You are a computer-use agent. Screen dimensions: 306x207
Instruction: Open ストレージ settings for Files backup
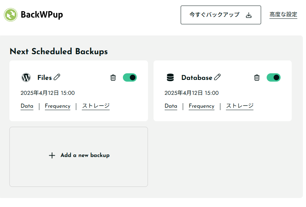96,106
